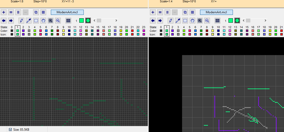
Task: Click the back arrow in right window
Action: tap(153, 20)
